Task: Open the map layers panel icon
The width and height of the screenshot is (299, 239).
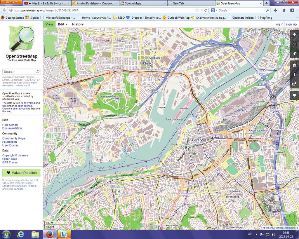Action: click(294, 65)
